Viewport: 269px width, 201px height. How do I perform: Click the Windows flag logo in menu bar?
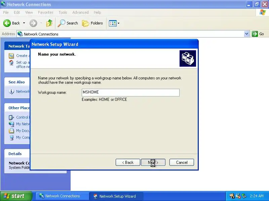(263, 12)
